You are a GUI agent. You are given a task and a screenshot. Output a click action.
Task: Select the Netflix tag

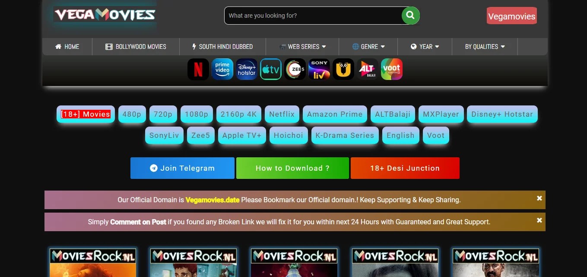[x=282, y=114]
